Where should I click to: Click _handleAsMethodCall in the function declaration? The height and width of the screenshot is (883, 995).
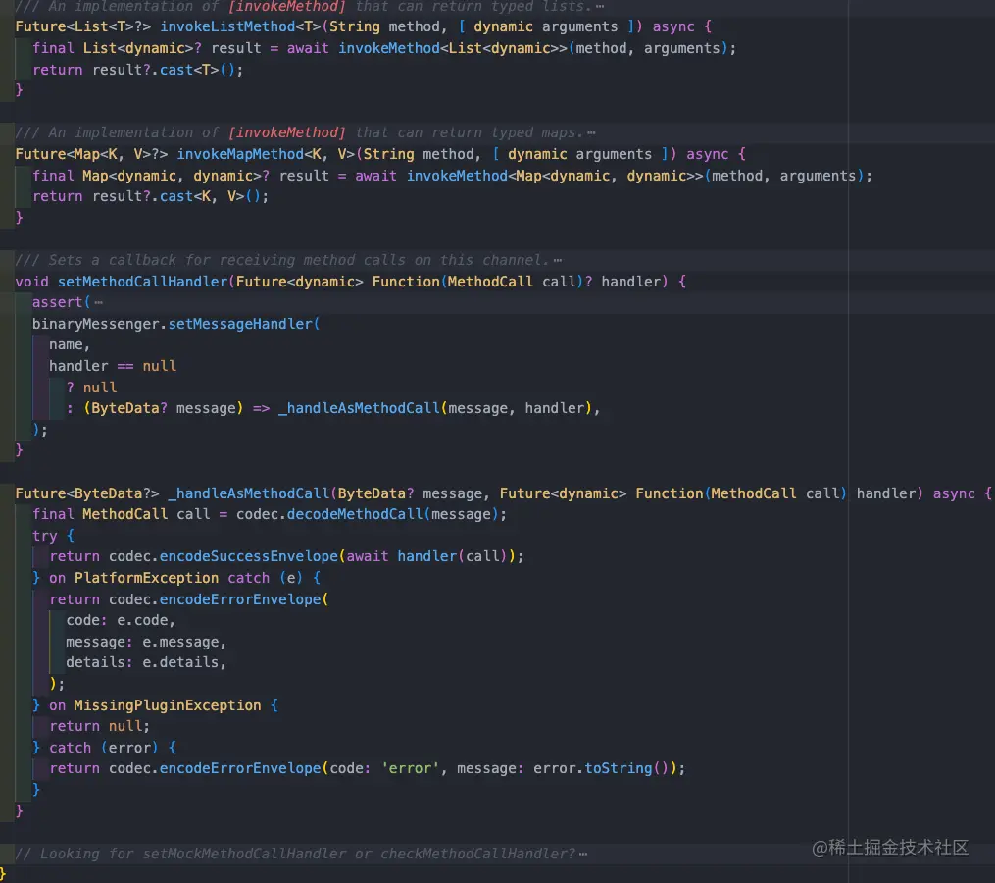[249, 493]
